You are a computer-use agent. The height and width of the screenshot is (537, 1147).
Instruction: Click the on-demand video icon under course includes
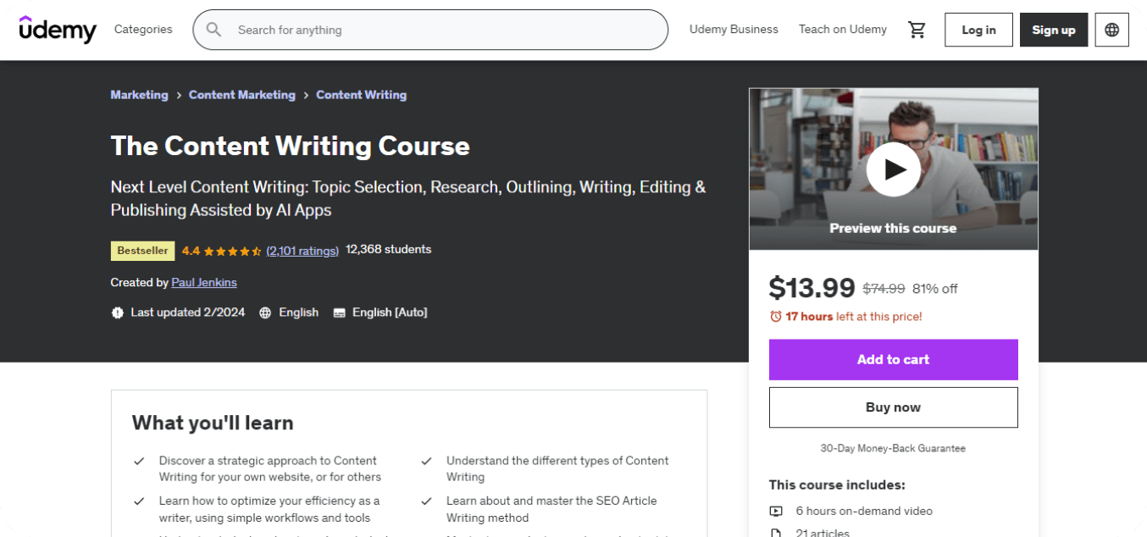(x=775, y=511)
